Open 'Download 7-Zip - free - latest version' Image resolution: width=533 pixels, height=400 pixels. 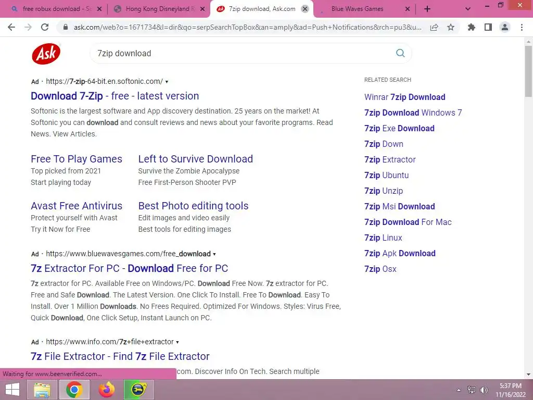(115, 96)
